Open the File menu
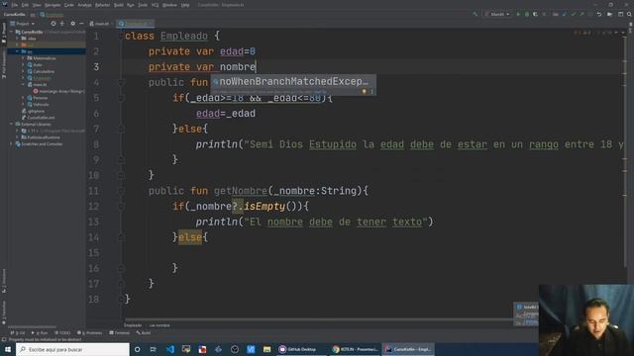 coord(15,5)
